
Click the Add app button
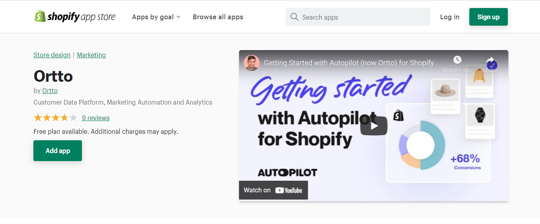coord(57,151)
